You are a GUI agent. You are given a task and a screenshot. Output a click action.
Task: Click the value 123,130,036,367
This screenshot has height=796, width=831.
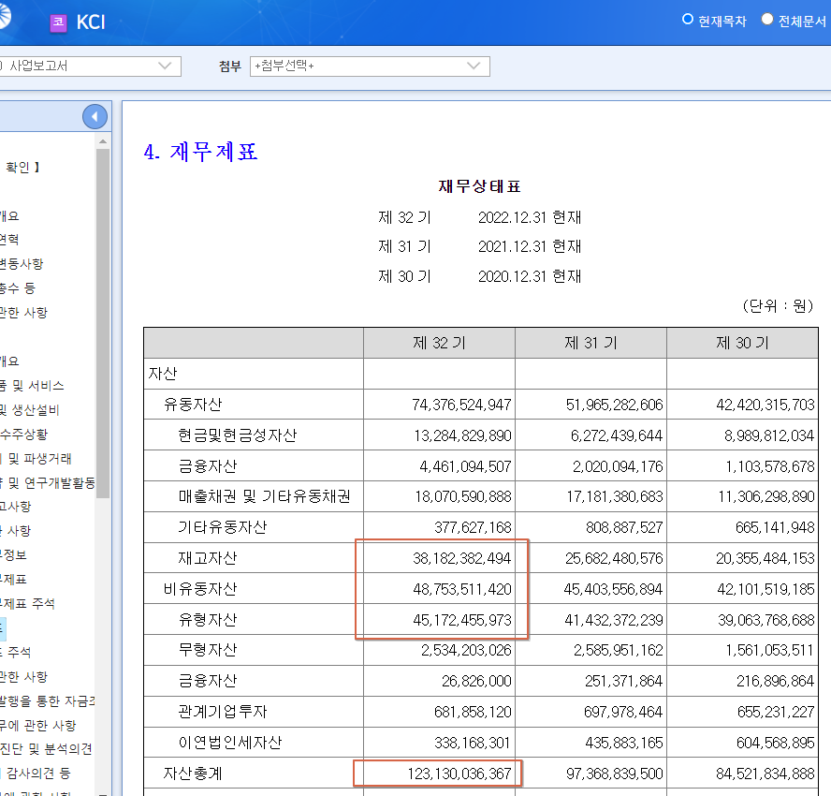(459, 774)
